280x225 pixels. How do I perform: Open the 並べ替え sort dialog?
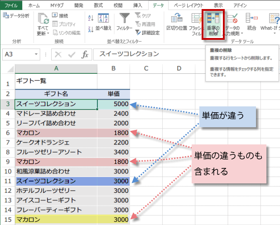tap(103, 23)
